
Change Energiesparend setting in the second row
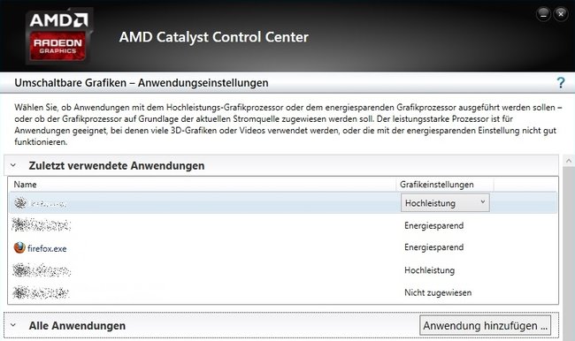coord(433,225)
